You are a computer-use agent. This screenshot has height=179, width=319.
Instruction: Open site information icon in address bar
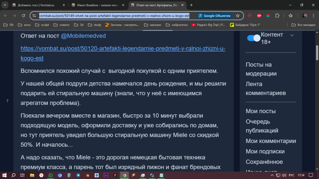[34, 16]
